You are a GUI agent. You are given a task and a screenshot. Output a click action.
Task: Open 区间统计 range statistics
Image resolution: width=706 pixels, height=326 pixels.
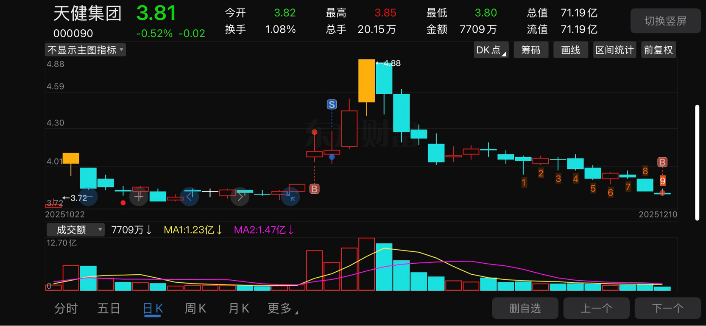[614, 50]
